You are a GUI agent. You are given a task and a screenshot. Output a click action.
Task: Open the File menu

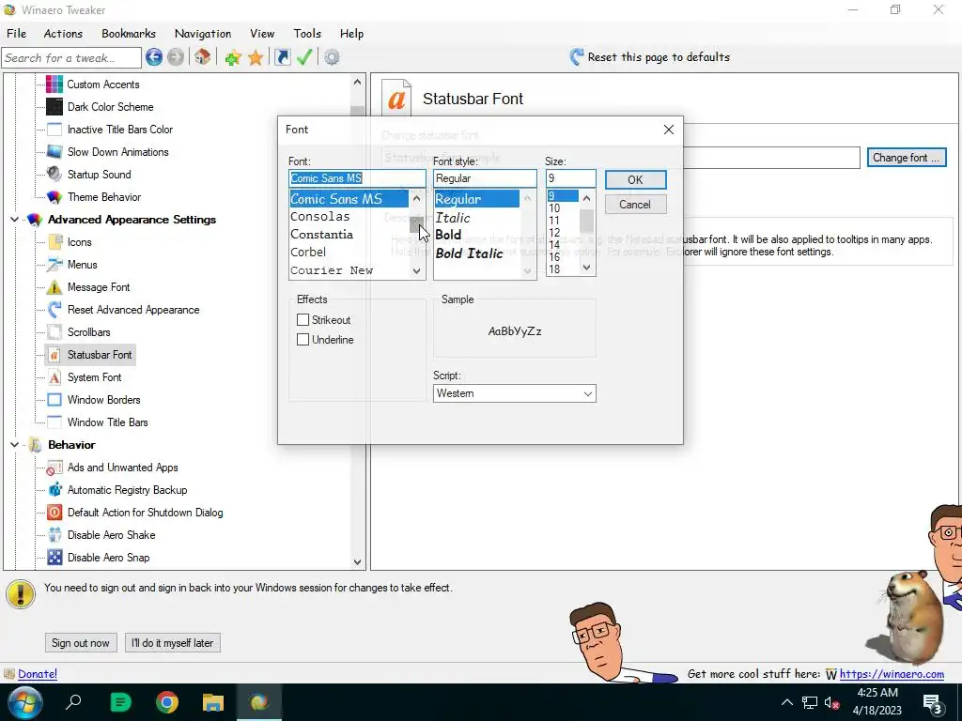click(x=17, y=34)
